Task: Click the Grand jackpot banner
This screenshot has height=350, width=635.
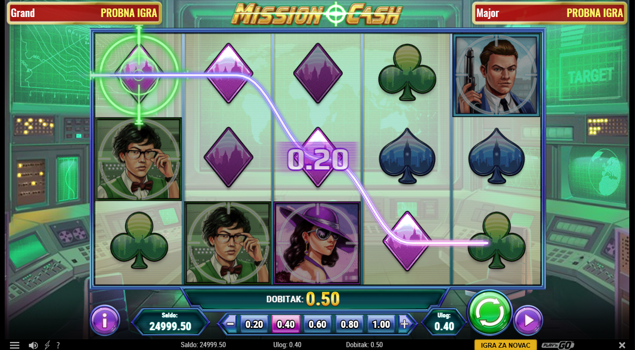Action: pyautogui.click(x=85, y=13)
